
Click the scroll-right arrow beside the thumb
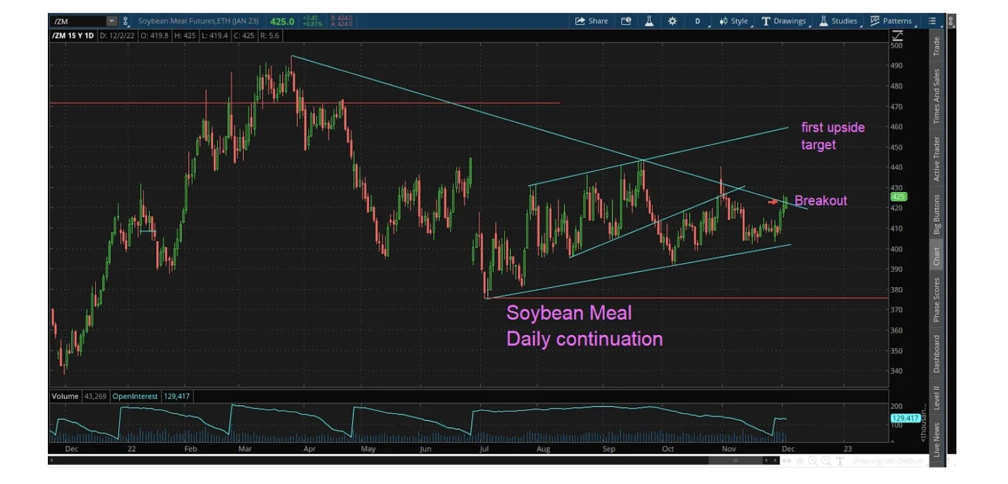click(775, 461)
